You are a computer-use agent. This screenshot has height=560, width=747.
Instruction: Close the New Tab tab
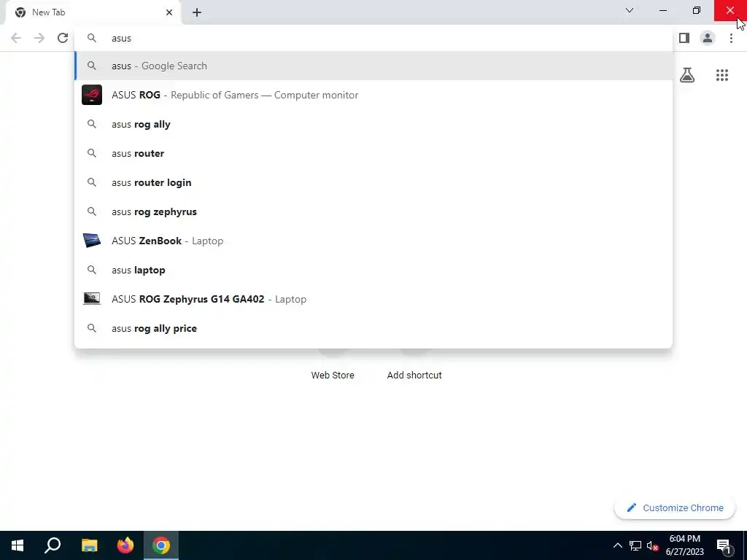coord(169,12)
